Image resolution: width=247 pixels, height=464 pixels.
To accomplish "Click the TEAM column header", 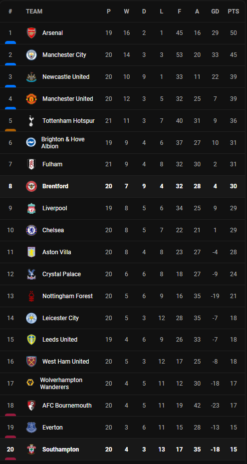I will tap(34, 11).
